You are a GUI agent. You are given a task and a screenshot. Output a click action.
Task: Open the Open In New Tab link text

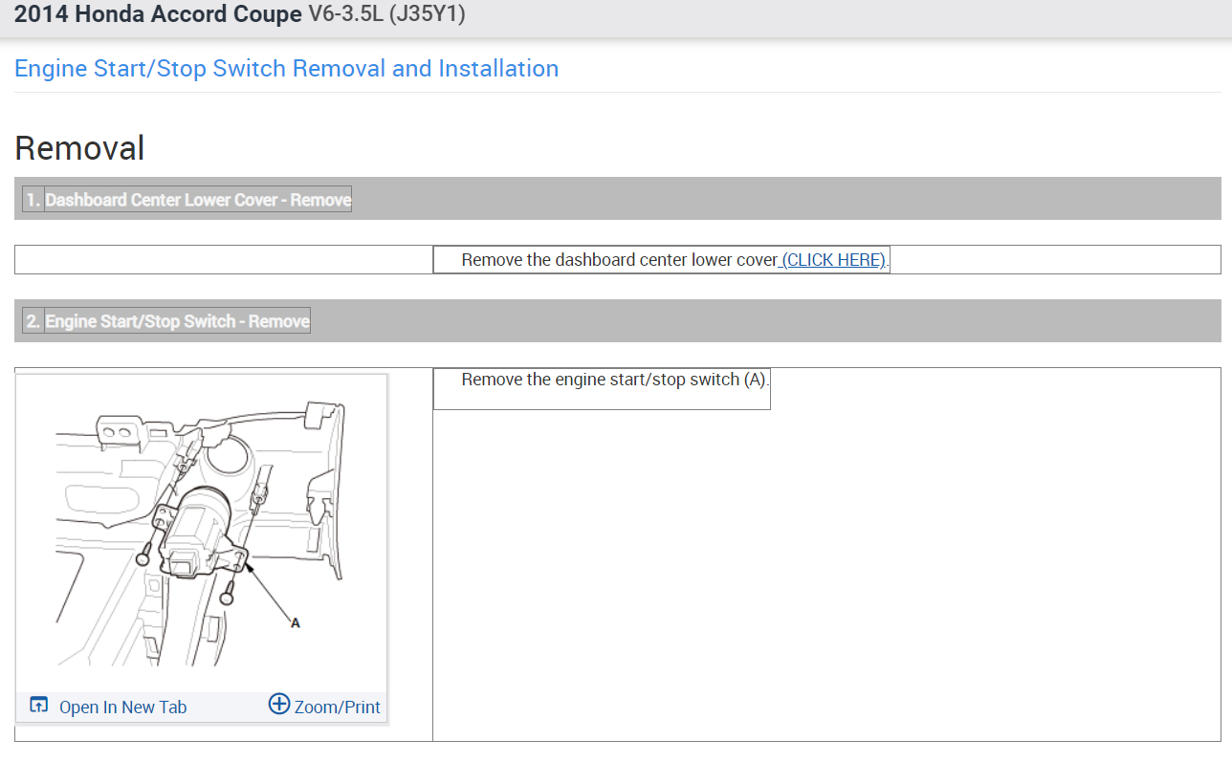tap(122, 708)
